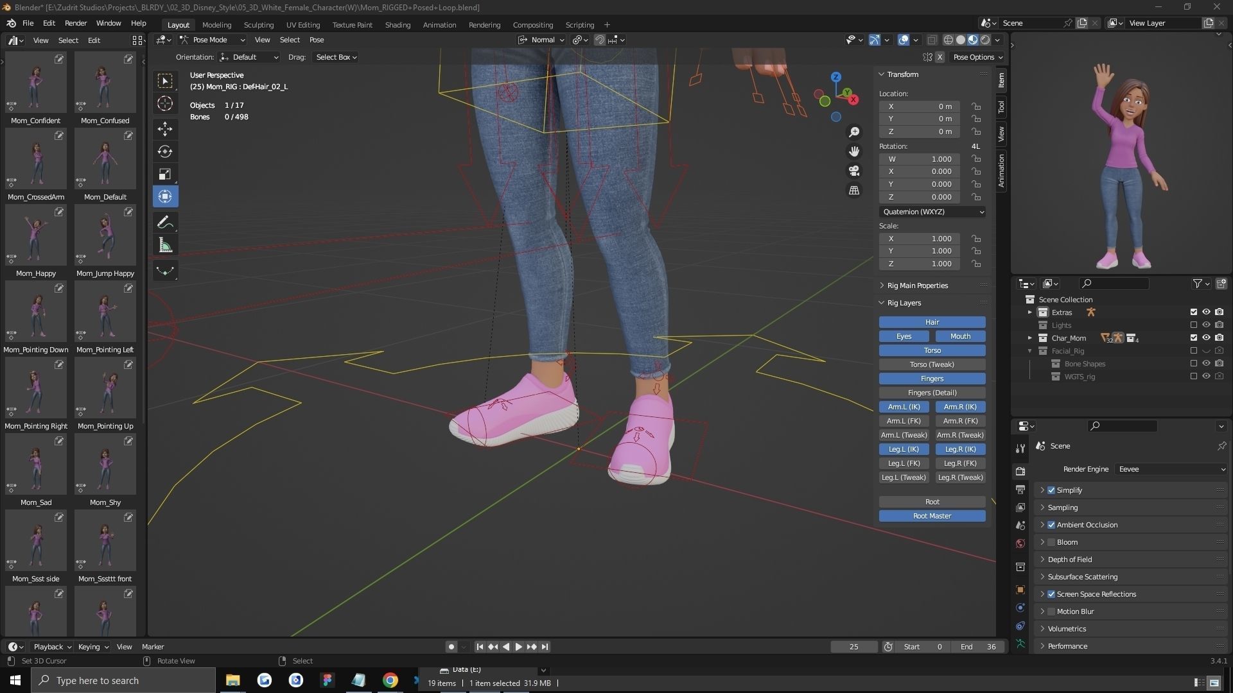Viewport: 1233px width, 693px height.
Task: Toggle Screen Space Reflections checkbox
Action: [x=1051, y=594]
